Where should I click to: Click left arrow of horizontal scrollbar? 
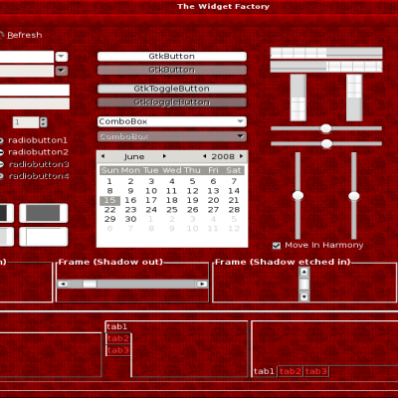(x=63, y=284)
